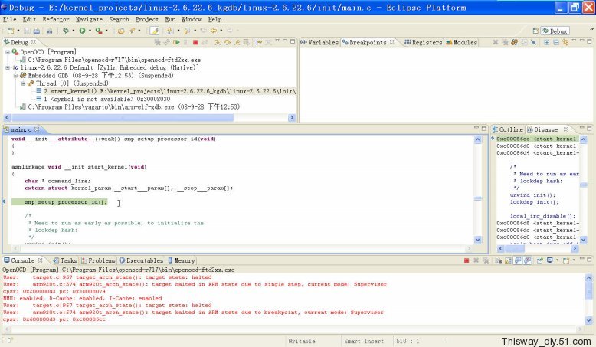The image size is (596, 347).
Task: Open the Navigate menu
Action: [89, 19]
